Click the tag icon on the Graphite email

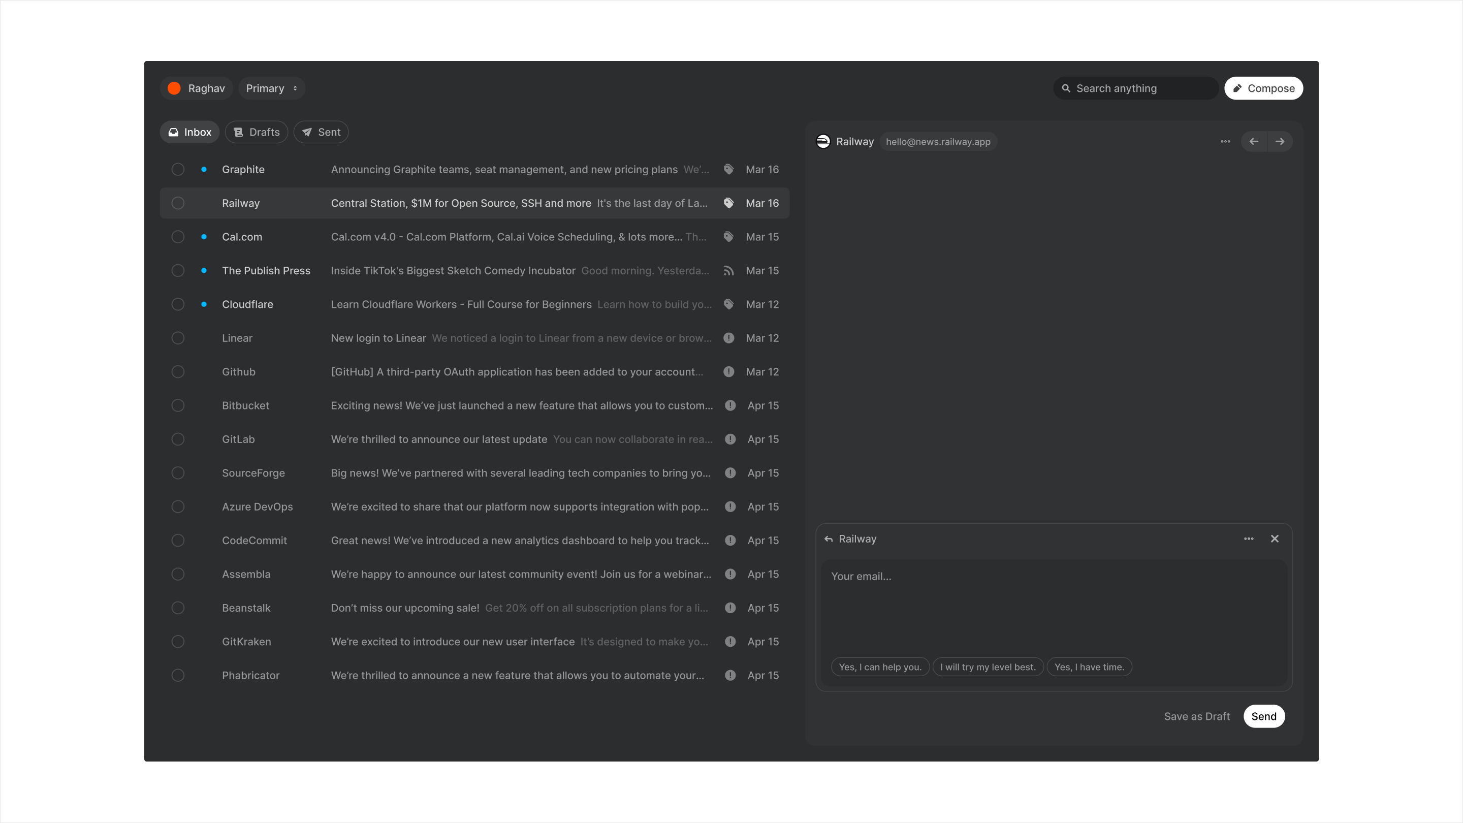pyautogui.click(x=728, y=169)
